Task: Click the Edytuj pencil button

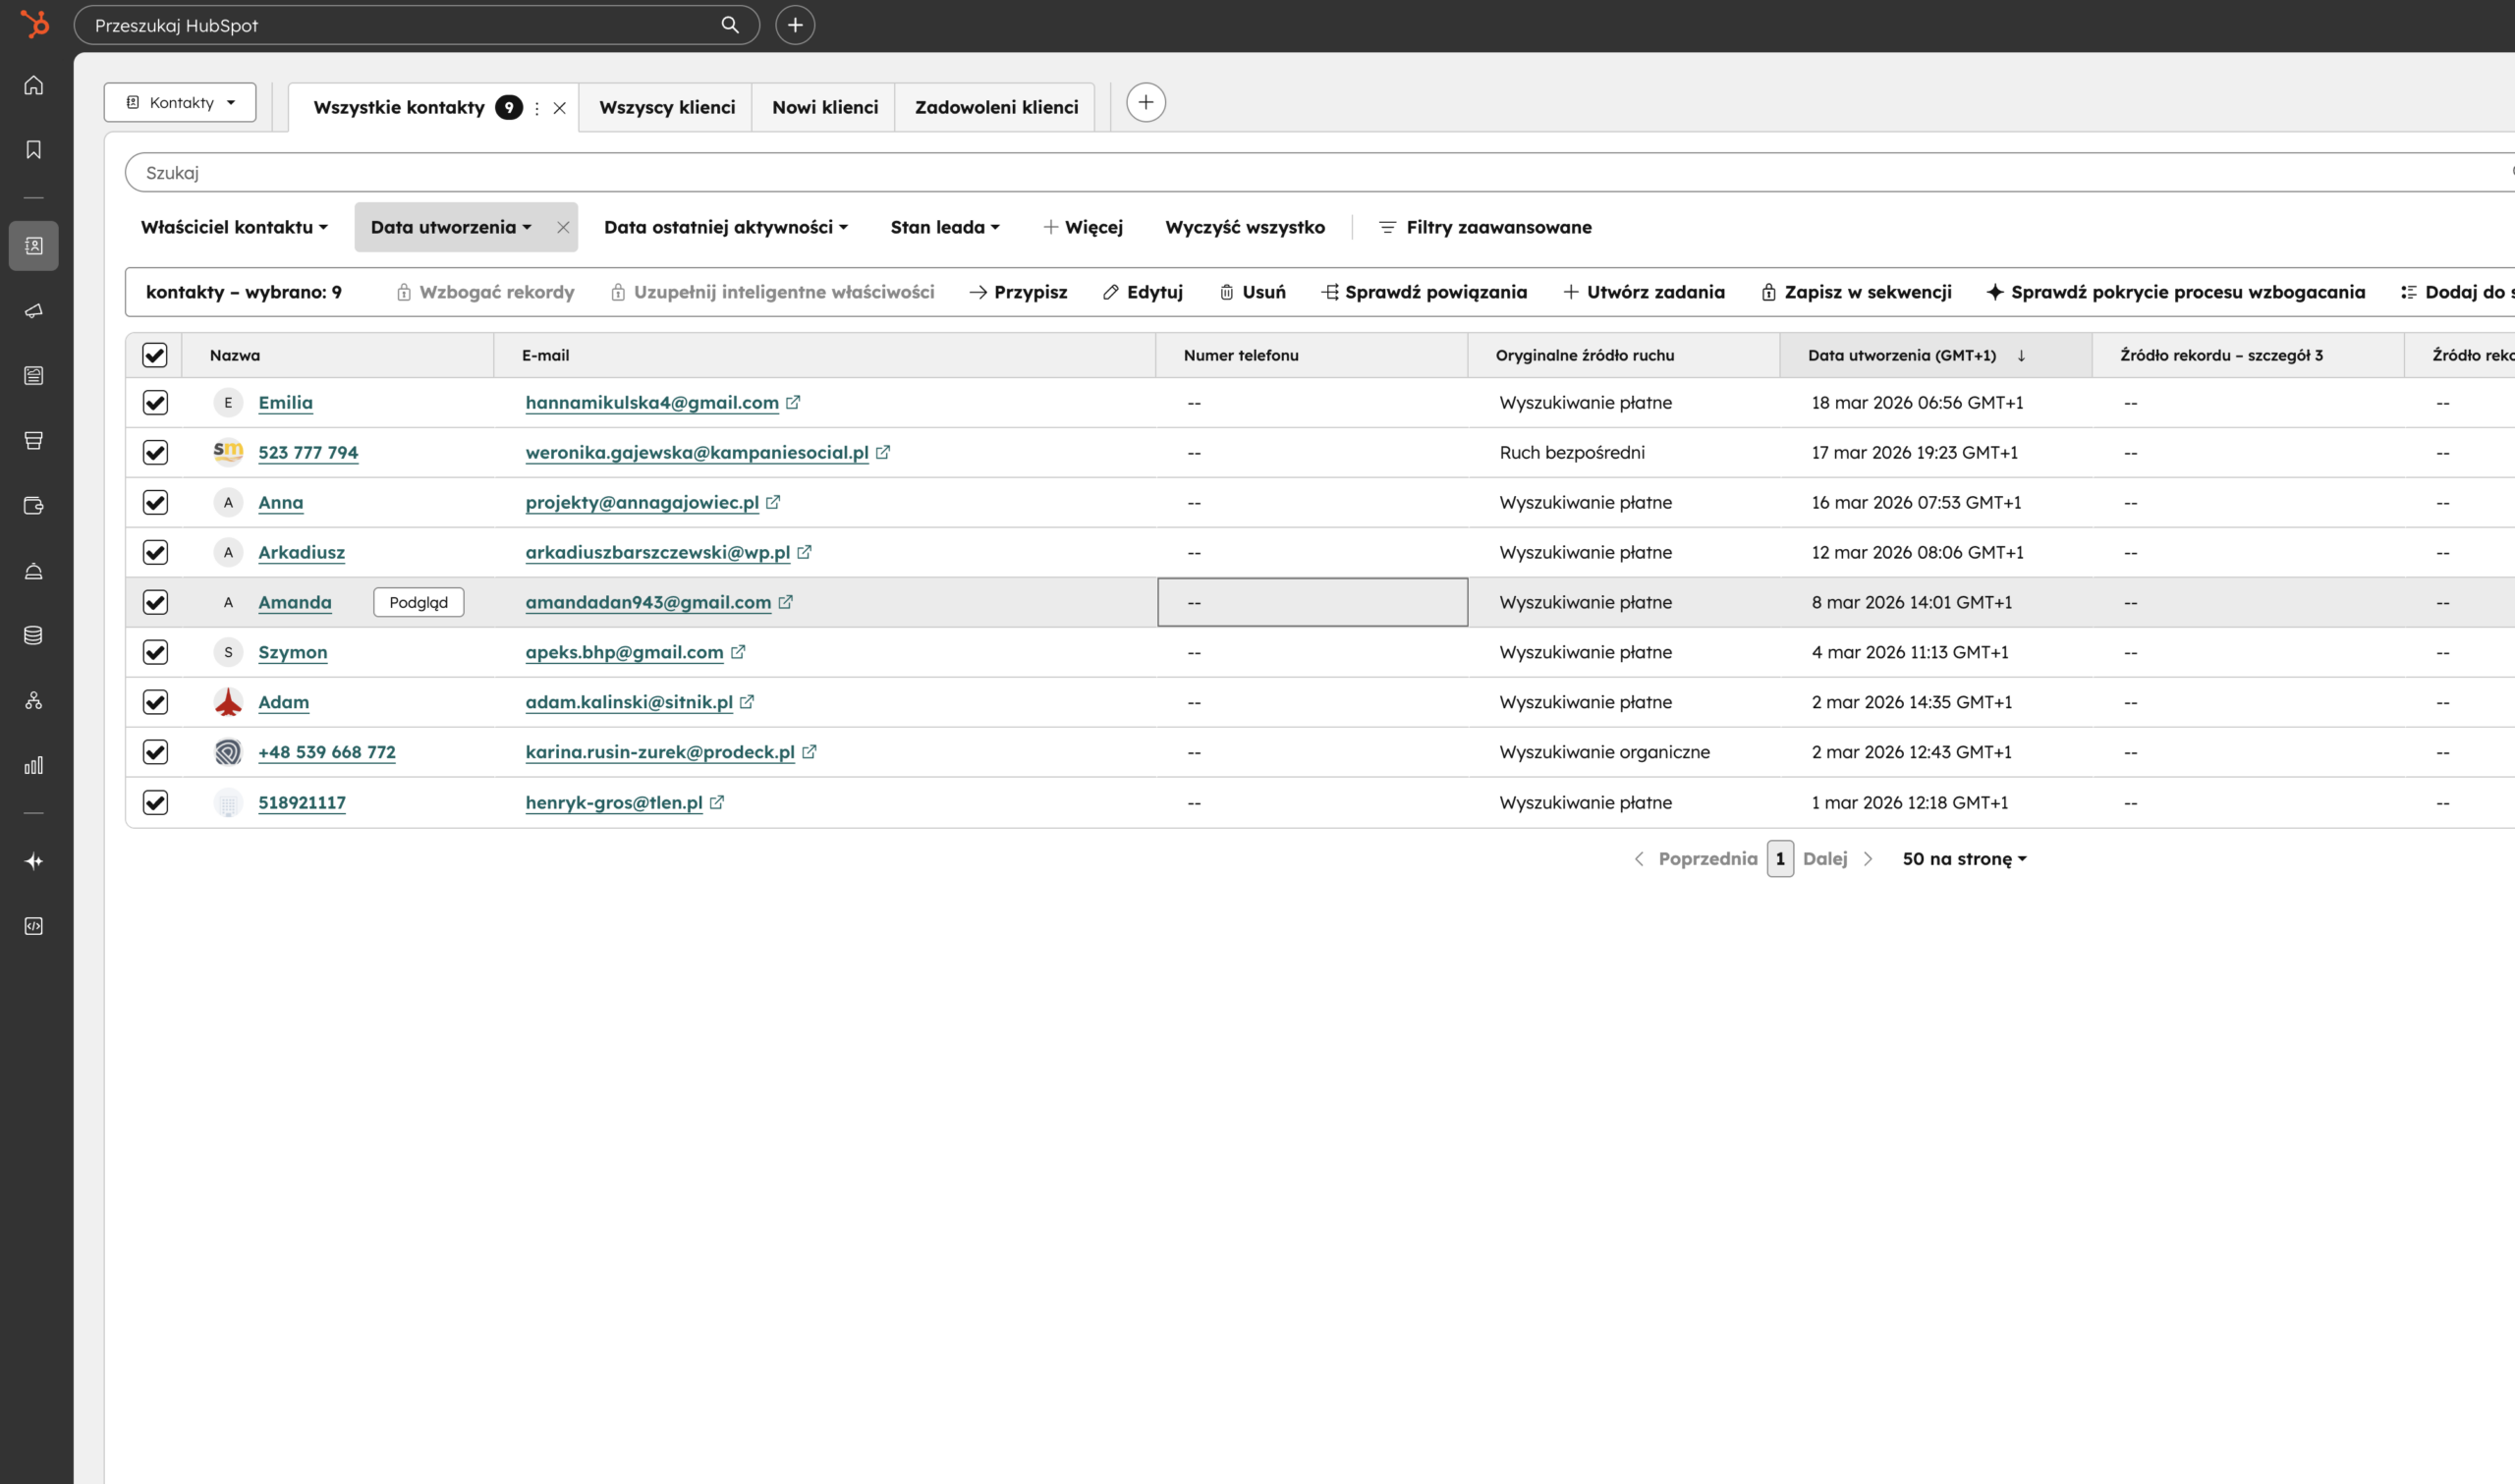Action: pos(1143,292)
